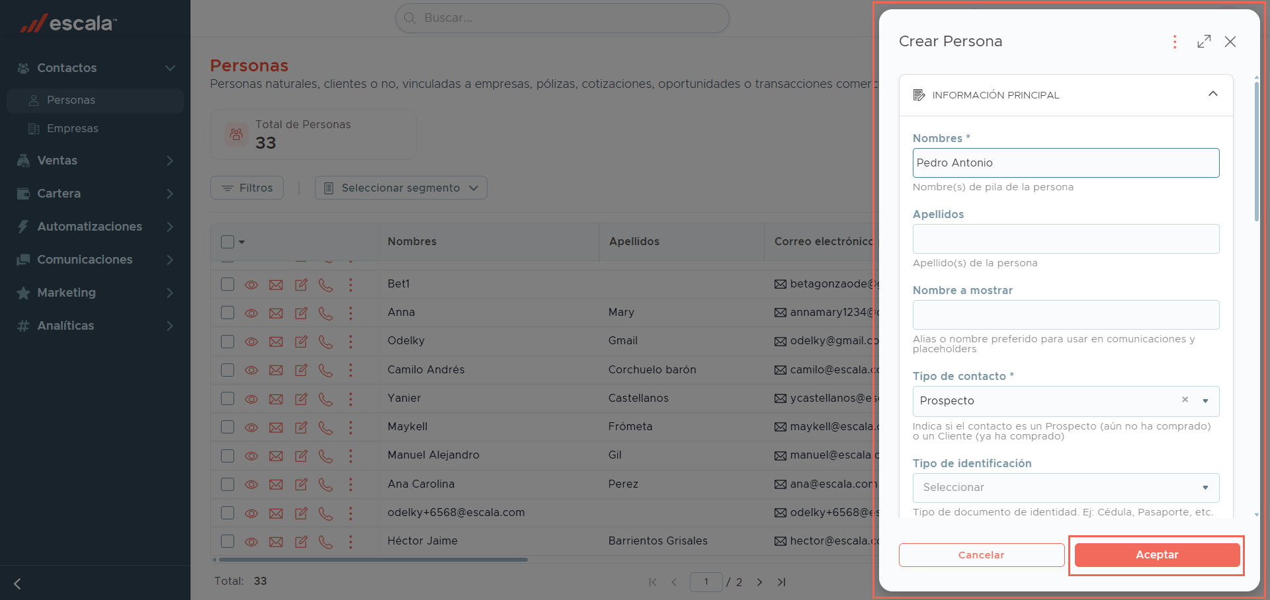Click eye icon in Camilo Andrés row
The image size is (1270, 600).
251,370
